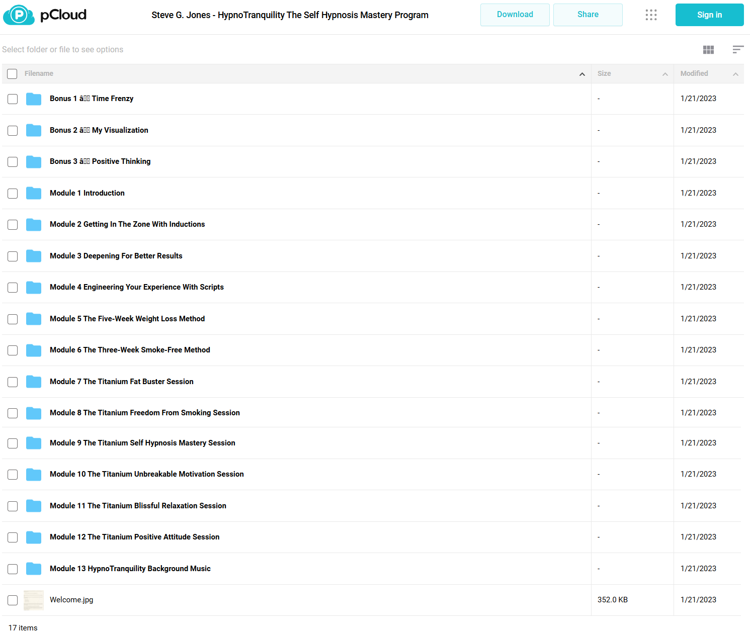Screen dimensions: 750x636
Task: Click folder icon for Module 10 Unbreakable Motivation
Action: click(34, 475)
